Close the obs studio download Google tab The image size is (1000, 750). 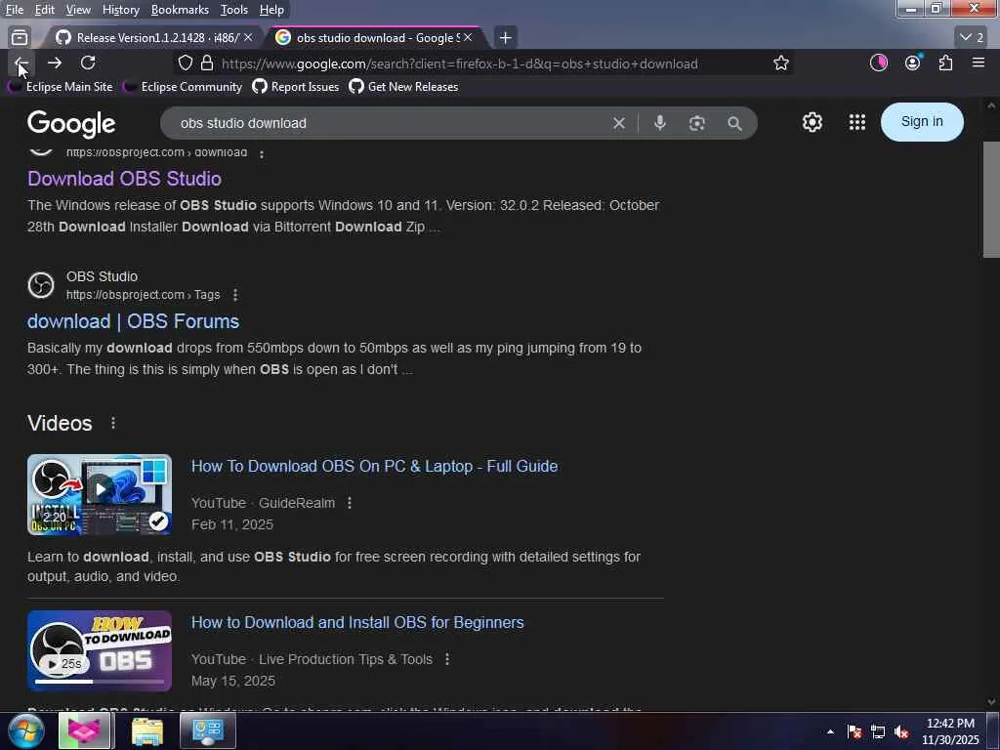coord(468,38)
